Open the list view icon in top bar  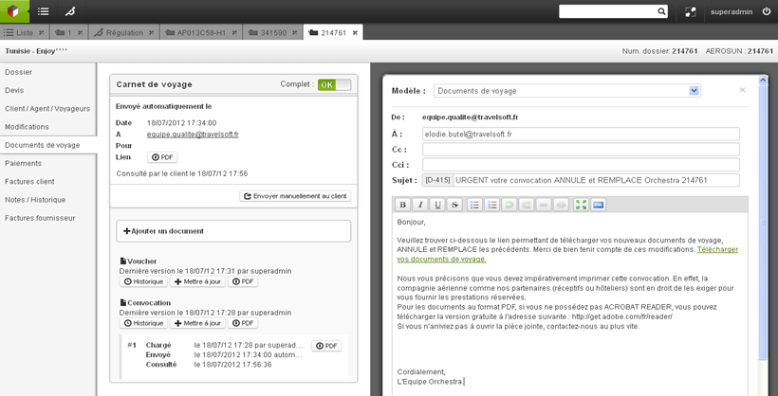click(x=43, y=12)
